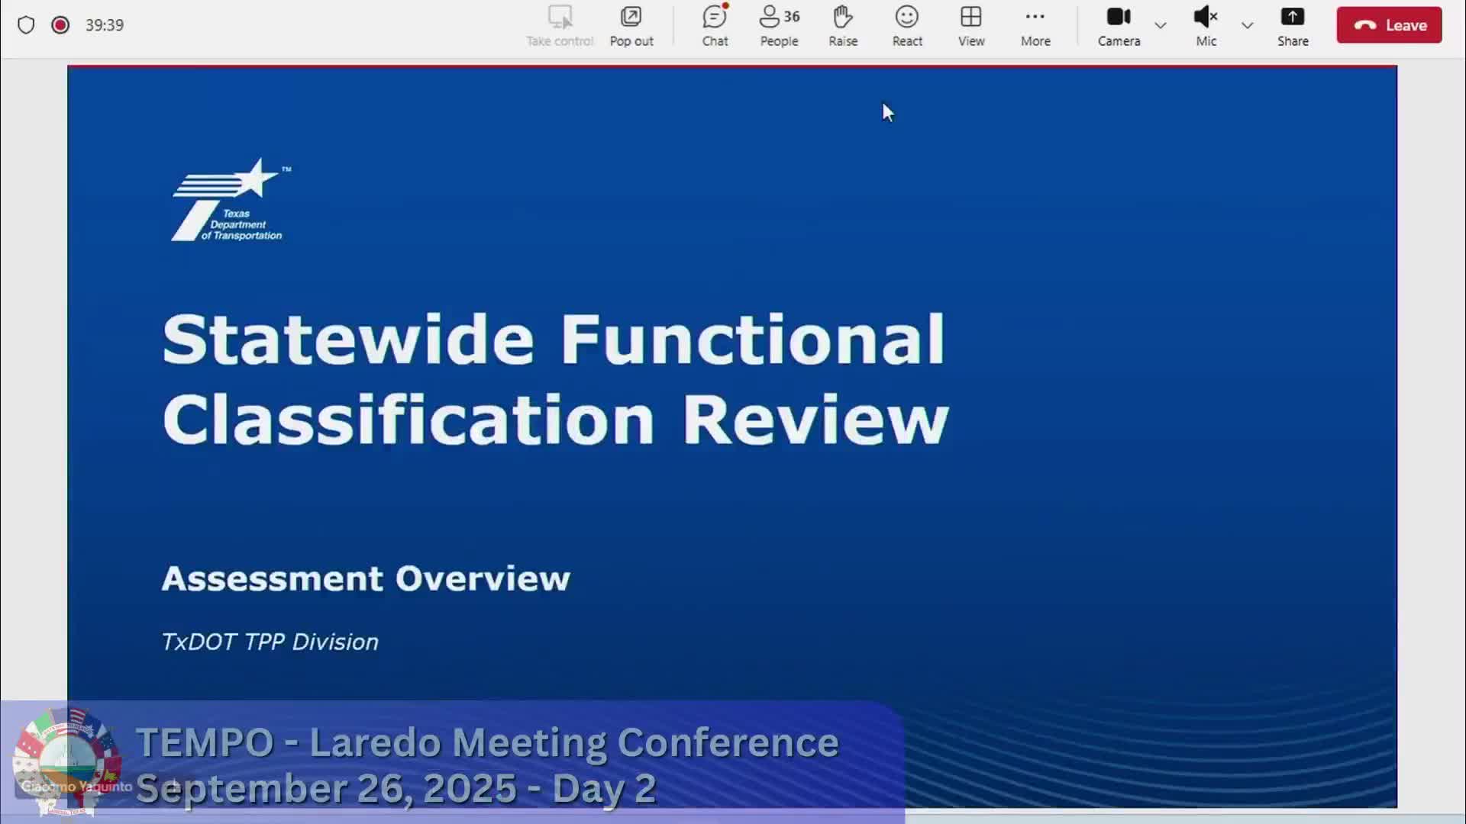Pop out the shared presentation
Screen dimensions: 1466x824
click(631, 25)
